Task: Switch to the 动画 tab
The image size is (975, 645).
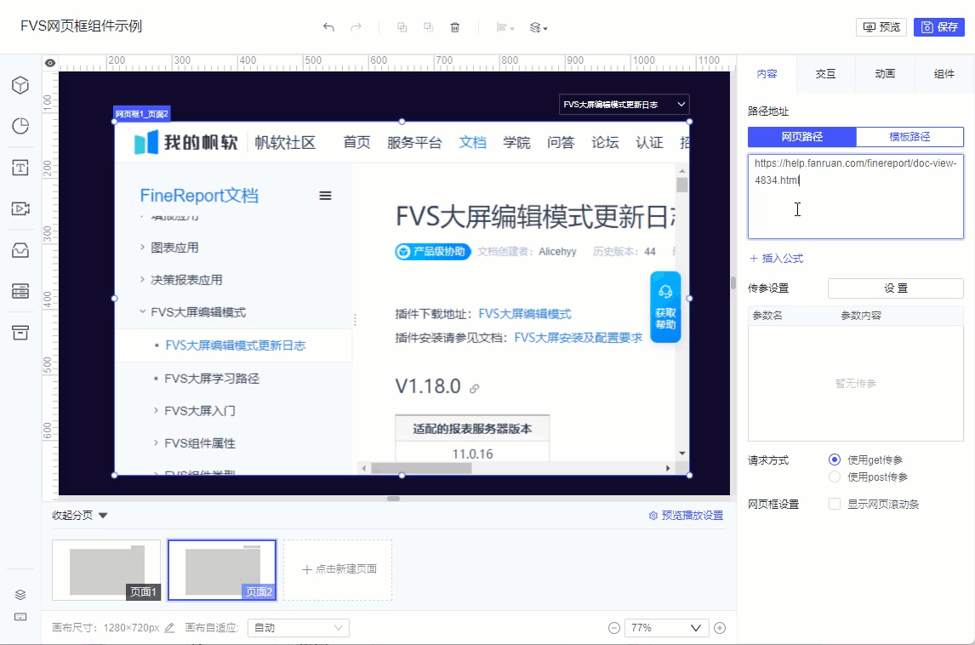Action: pos(885,74)
